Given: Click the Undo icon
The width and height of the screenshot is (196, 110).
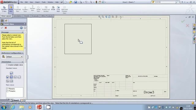Looking at the screenshot, I should coord(86,2).
